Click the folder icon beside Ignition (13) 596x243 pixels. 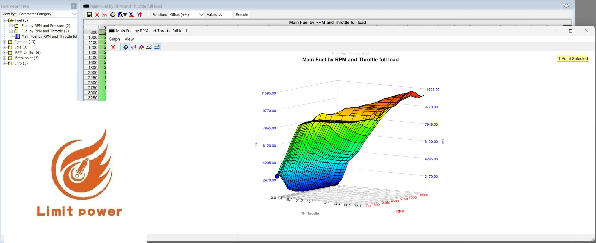point(10,42)
